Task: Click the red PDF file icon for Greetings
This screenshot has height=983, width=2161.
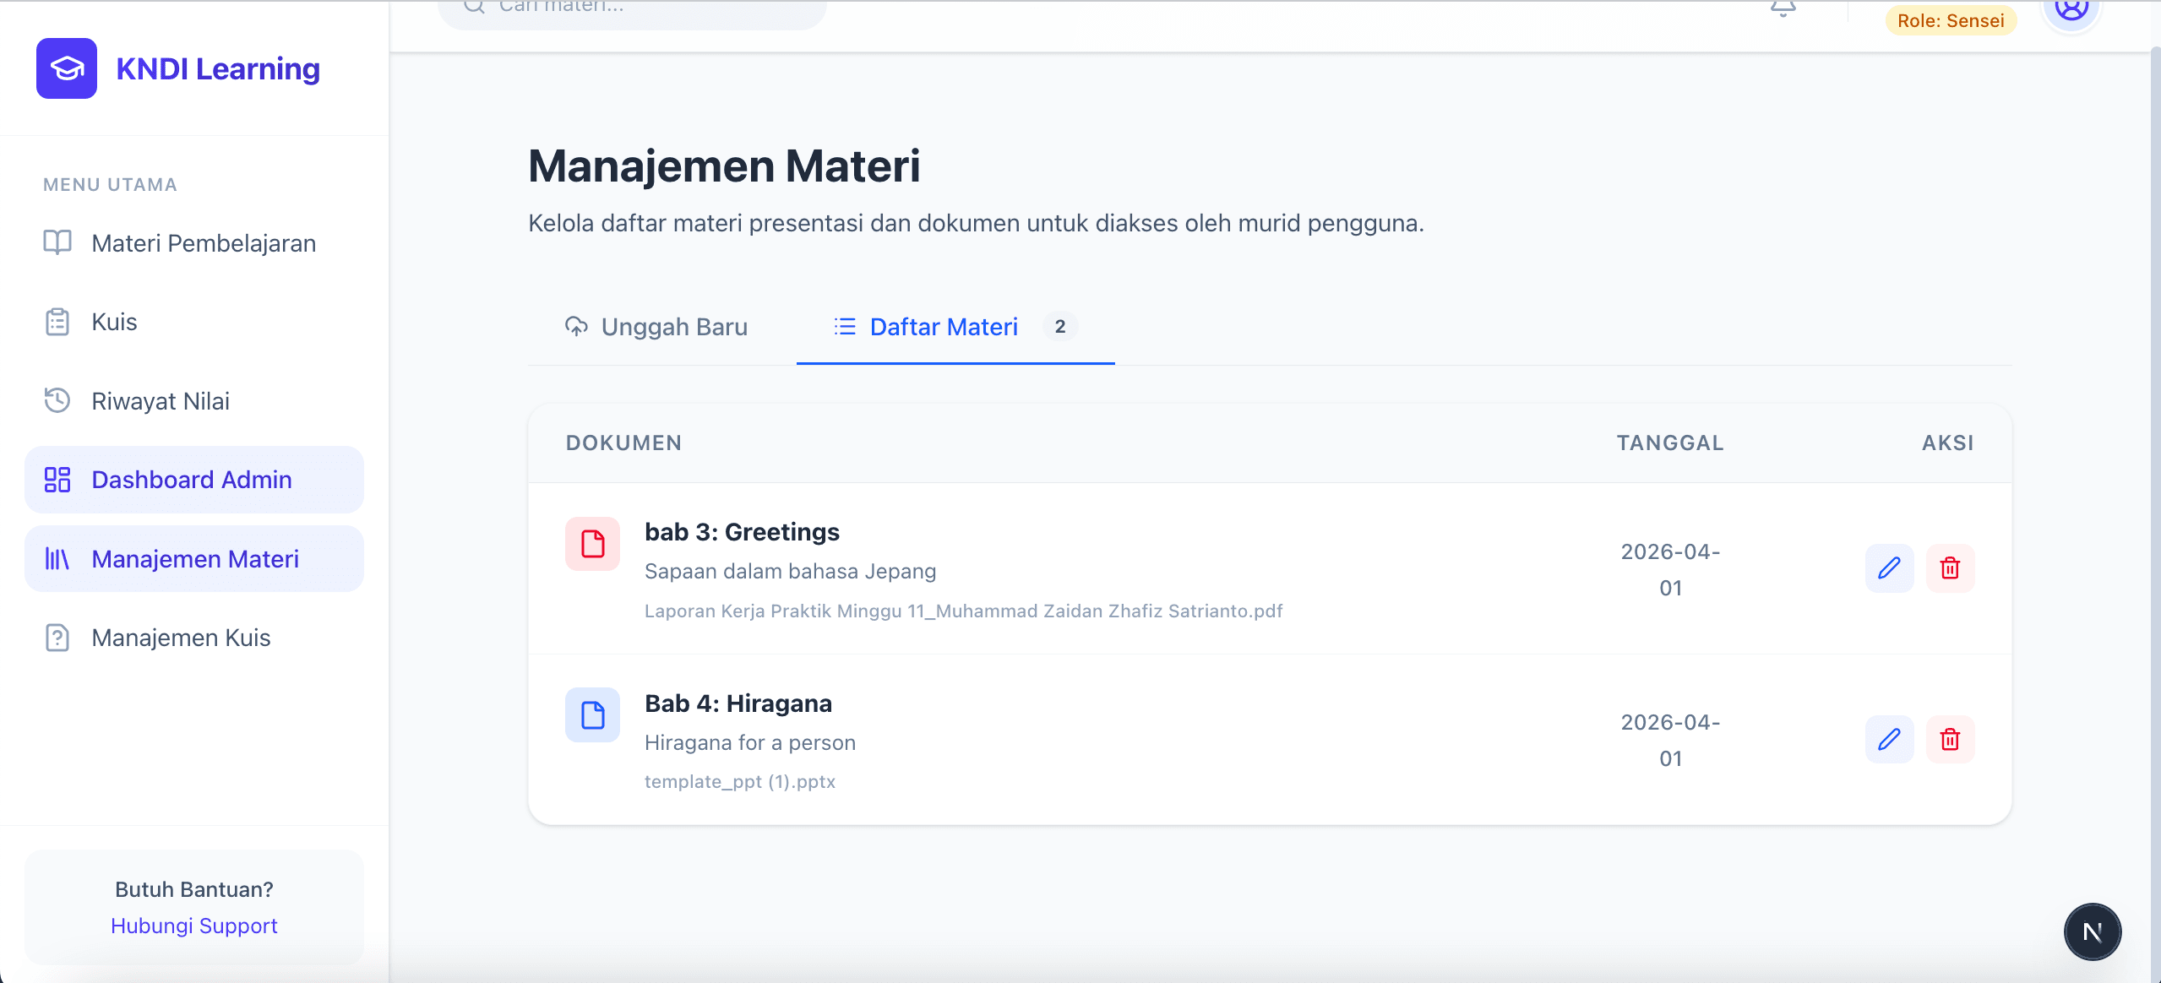Action: (592, 544)
